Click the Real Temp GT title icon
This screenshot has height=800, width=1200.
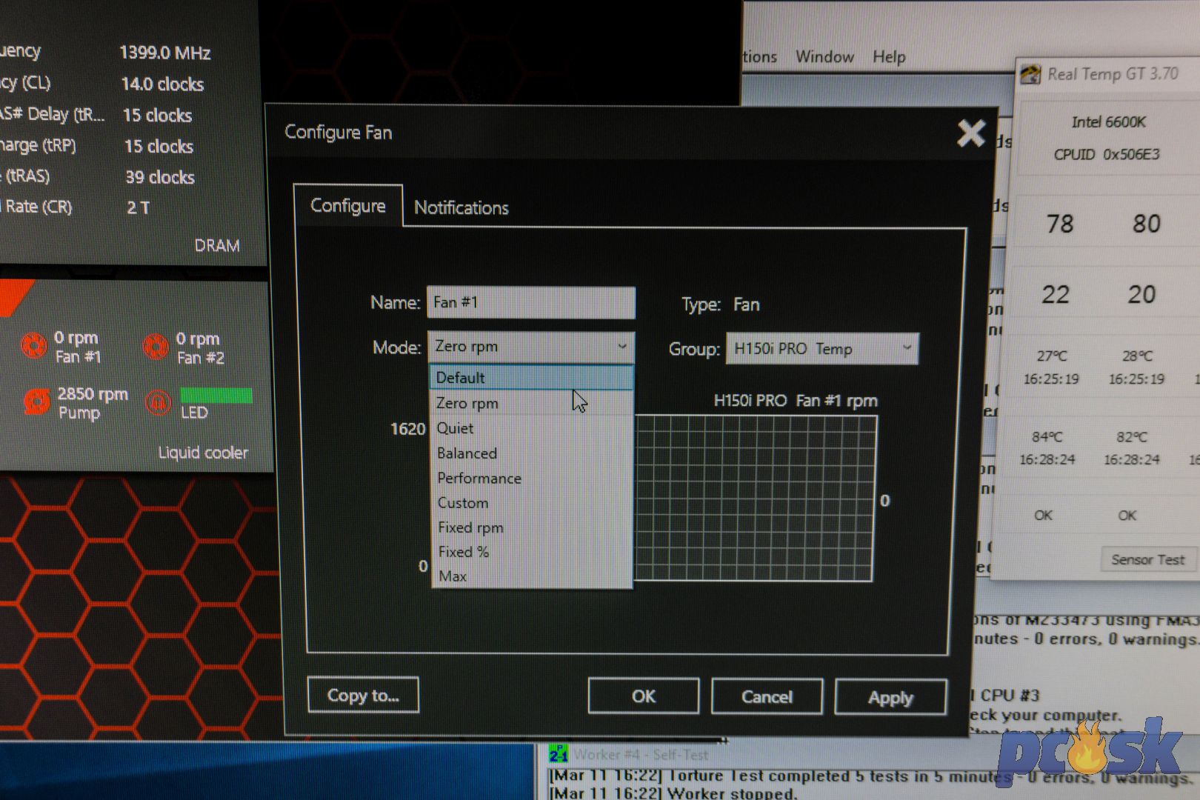[x=1030, y=74]
